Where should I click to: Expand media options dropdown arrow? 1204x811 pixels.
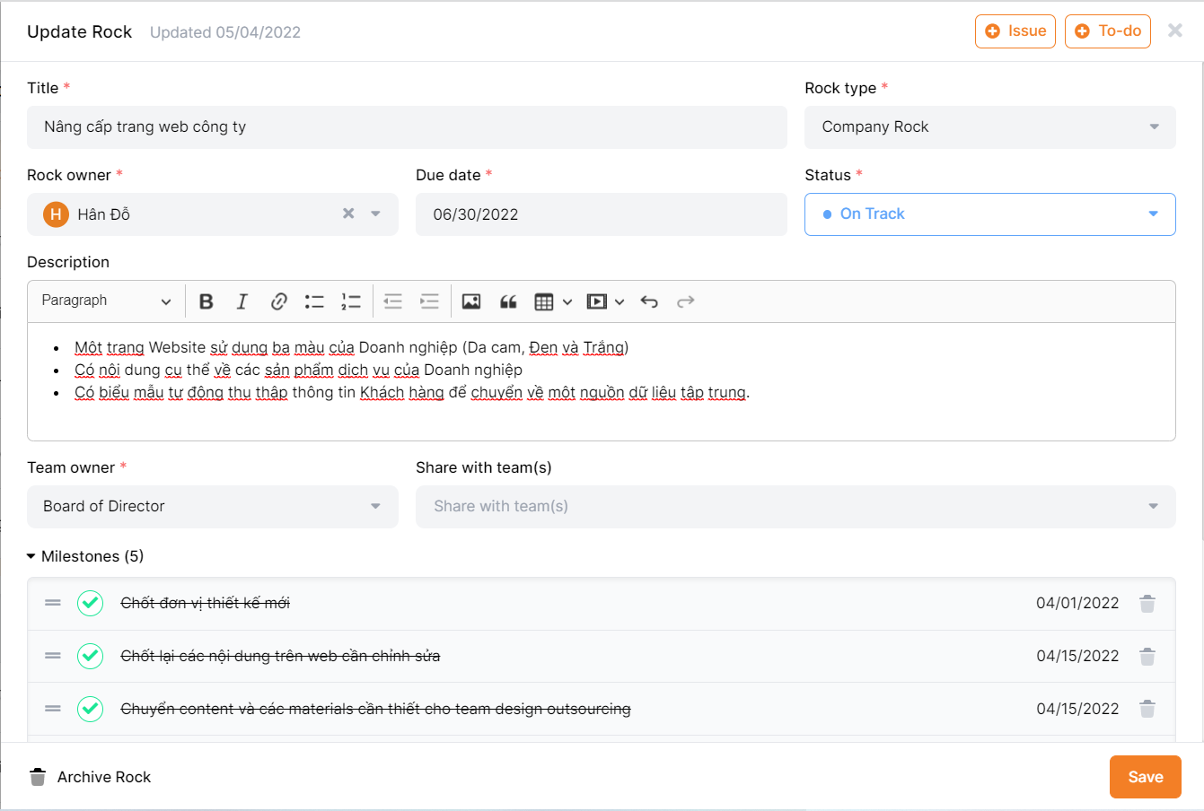click(x=620, y=302)
